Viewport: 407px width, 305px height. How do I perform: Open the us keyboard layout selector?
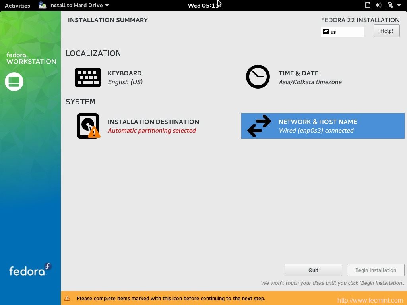point(342,31)
